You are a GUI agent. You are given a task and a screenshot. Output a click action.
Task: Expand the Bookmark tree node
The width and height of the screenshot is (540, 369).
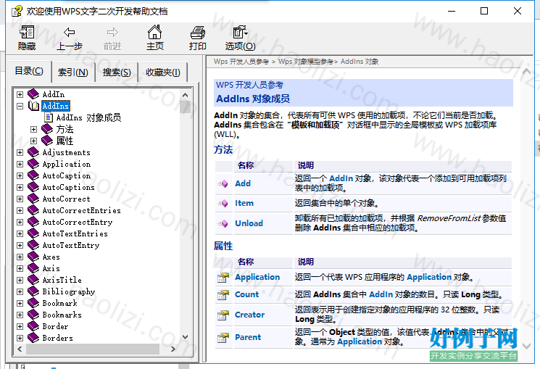click(20, 303)
